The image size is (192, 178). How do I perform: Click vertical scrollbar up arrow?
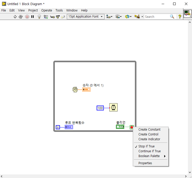click(190, 22)
